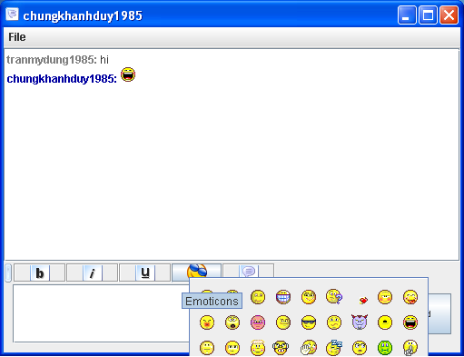Open the File menu

(x=17, y=37)
